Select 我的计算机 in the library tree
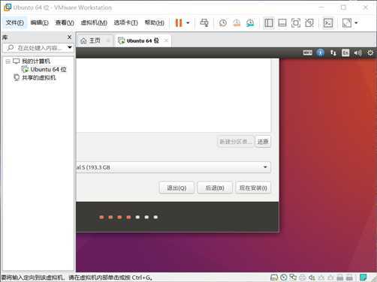 pos(36,61)
